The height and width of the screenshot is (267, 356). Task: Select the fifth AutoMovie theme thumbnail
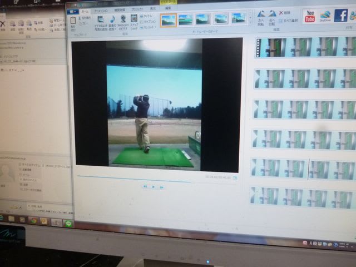tap(239, 18)
